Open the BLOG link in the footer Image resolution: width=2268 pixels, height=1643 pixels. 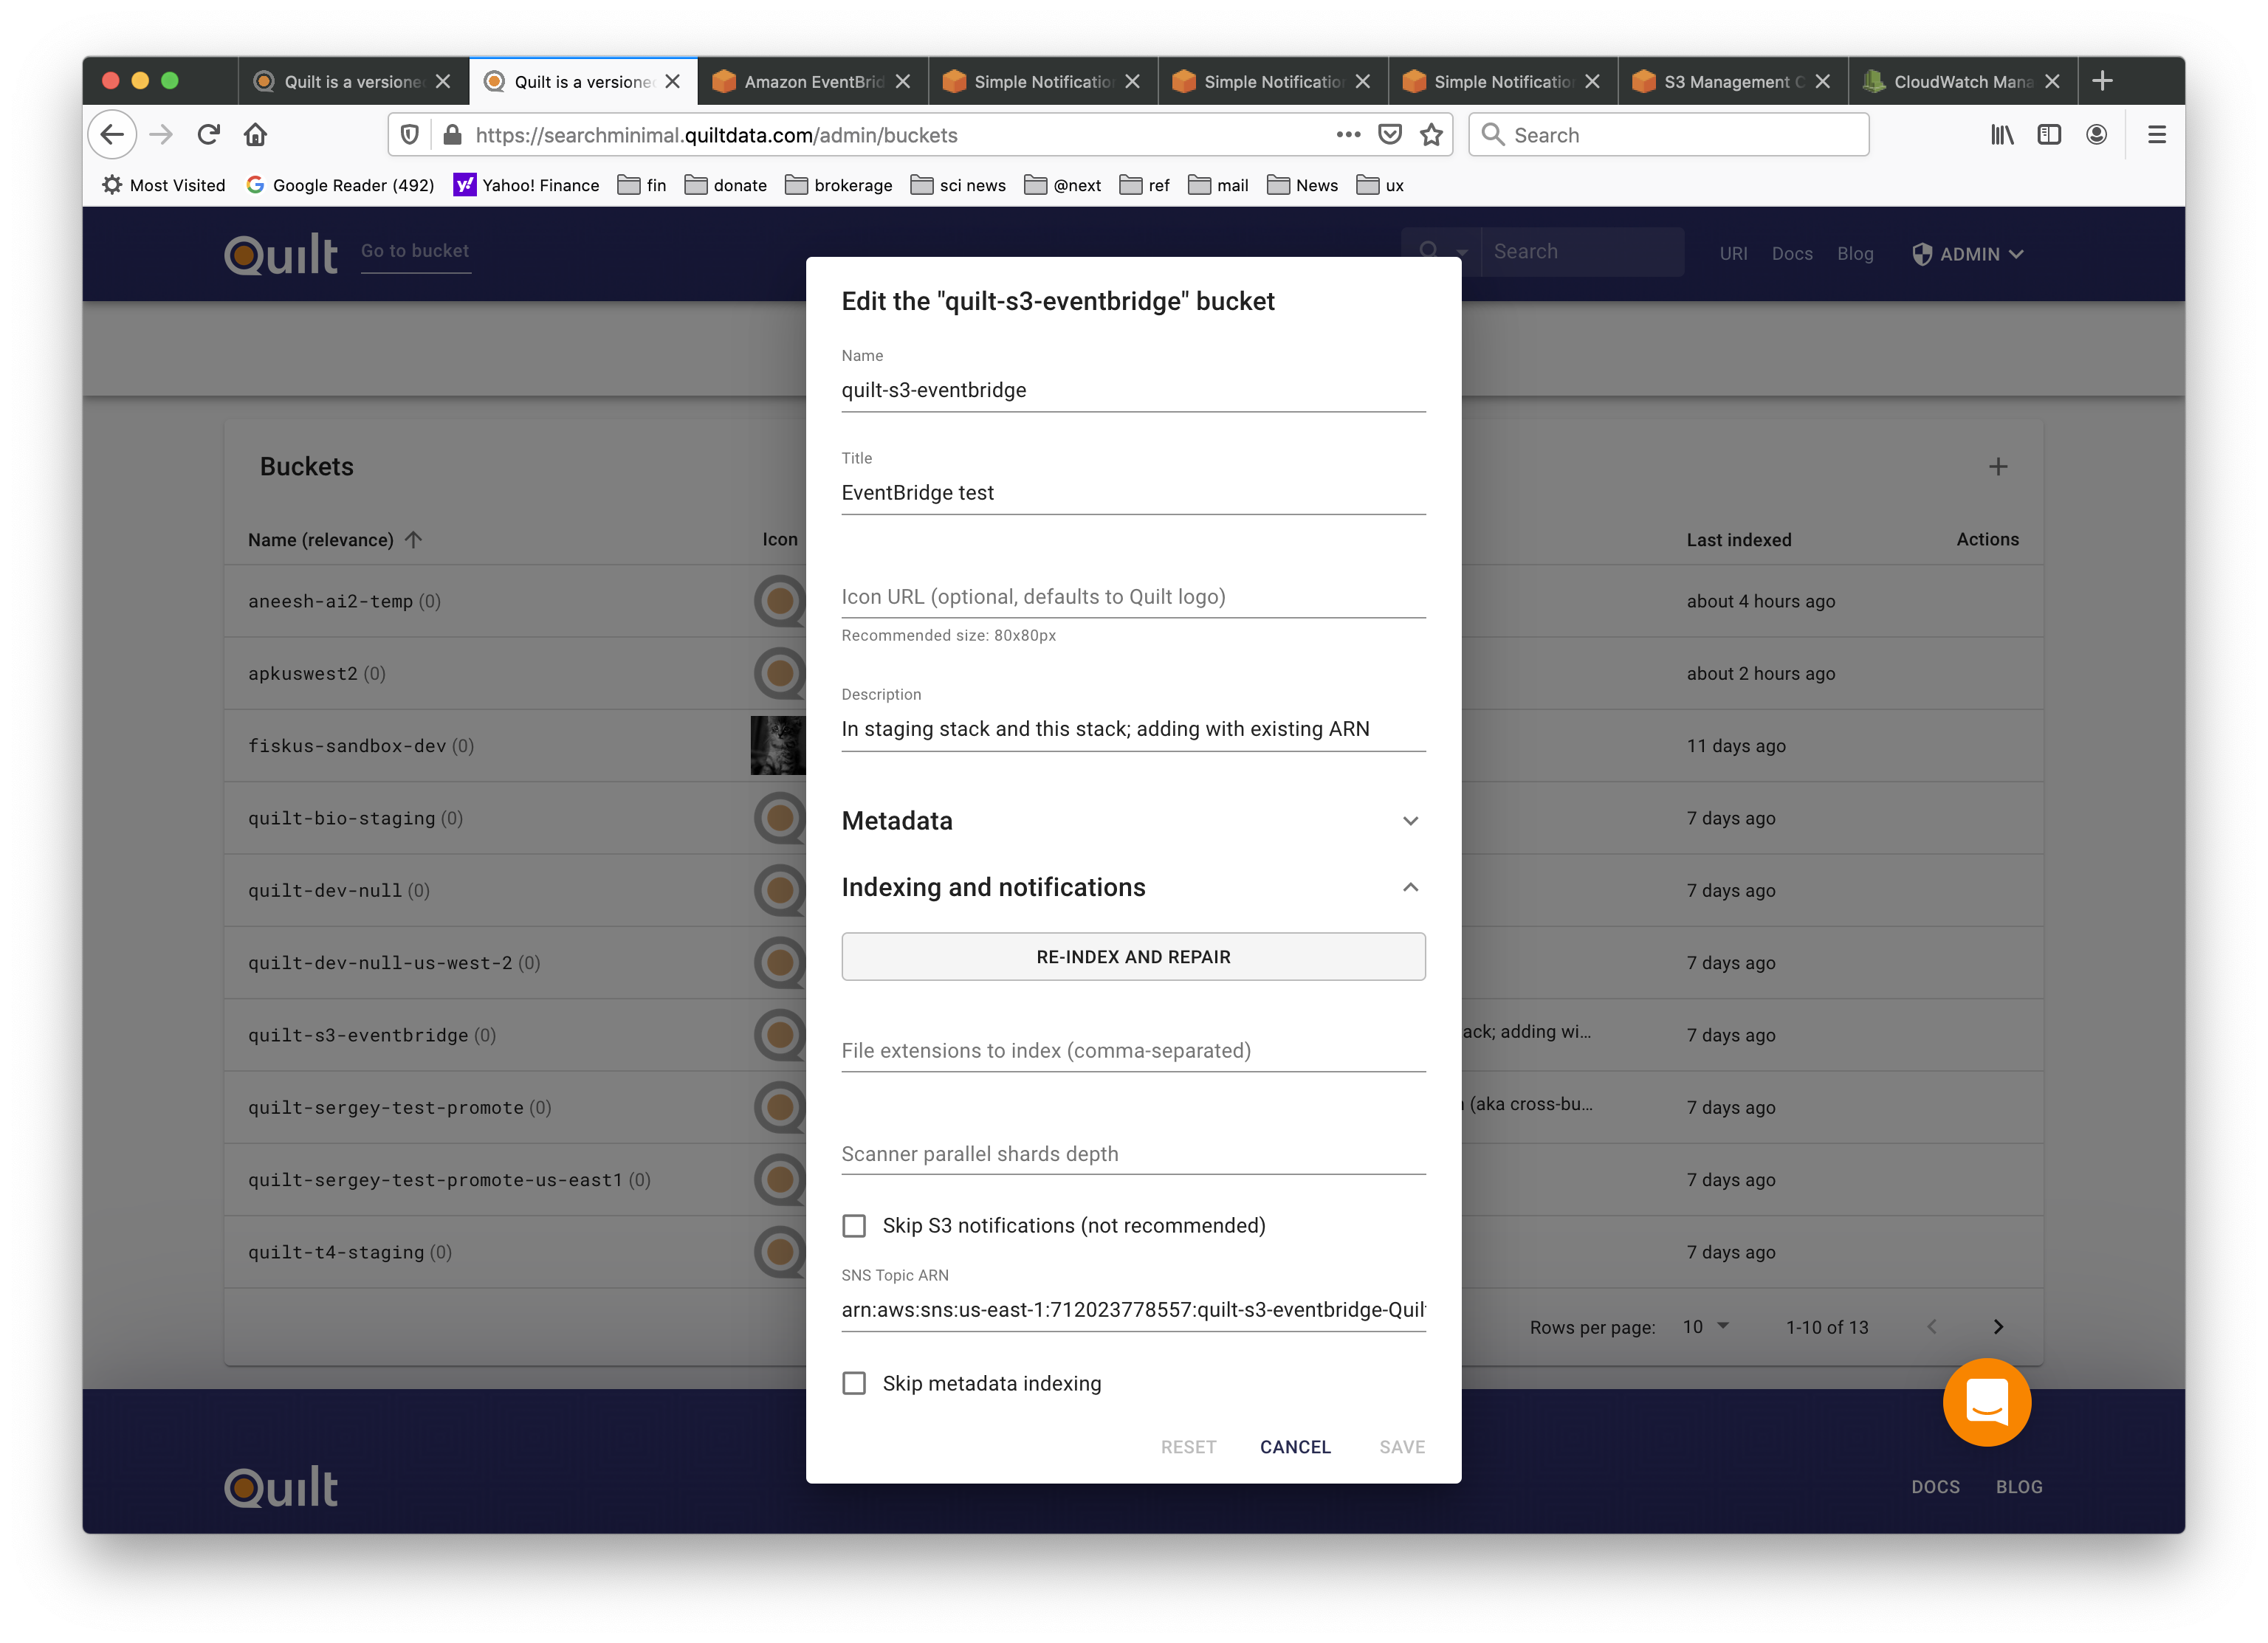2019,1487
